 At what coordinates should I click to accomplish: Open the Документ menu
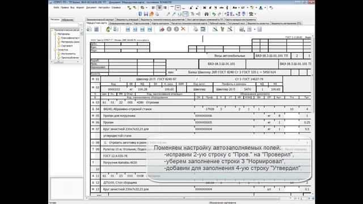point(91,7)
